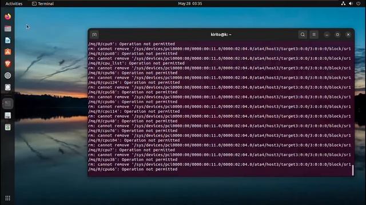Focus the Terminal dock icon
Screen dimensions: 366x205
(7, 104)
